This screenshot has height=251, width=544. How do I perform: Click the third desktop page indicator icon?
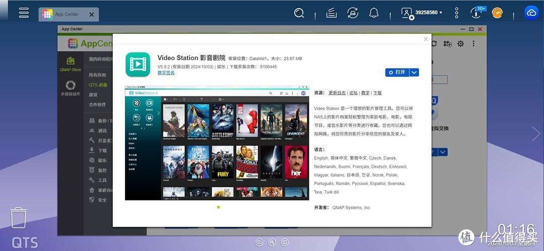(285, 242)
